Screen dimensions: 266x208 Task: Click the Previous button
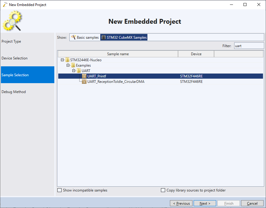point(181,203)
